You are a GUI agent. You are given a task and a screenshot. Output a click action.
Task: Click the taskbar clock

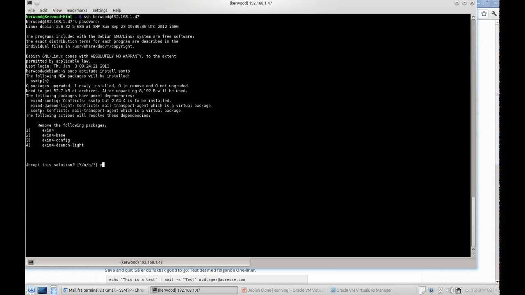482,290
